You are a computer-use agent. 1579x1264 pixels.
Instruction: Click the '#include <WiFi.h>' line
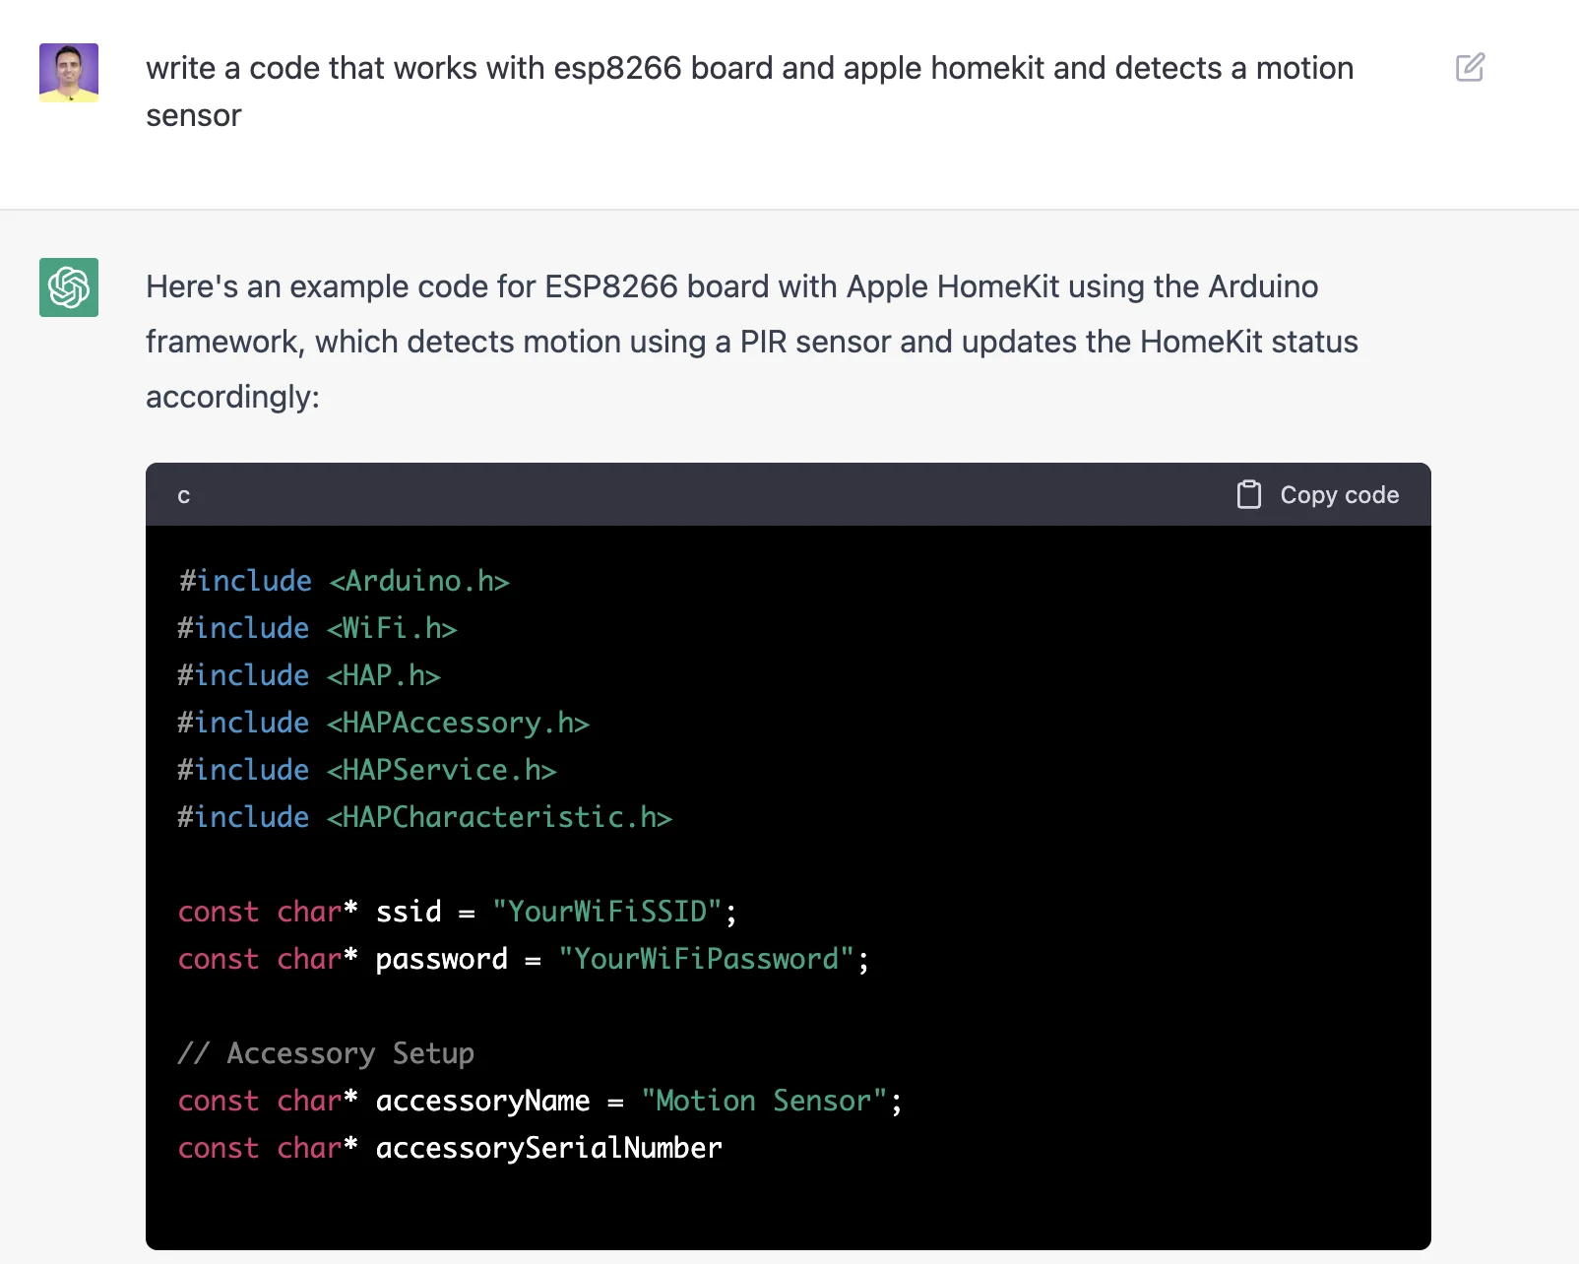click(317, 628)
